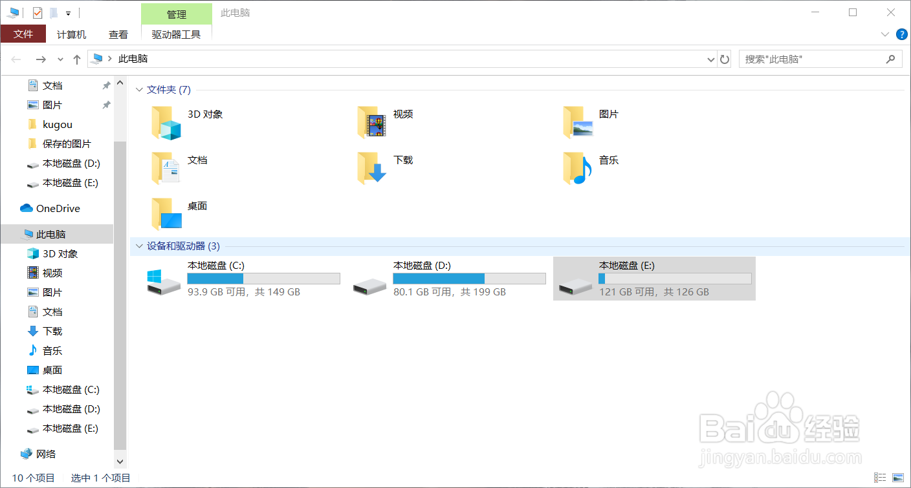
Task: Switch to the 计算机 ribbon tab
Action: tap(71, 35)
